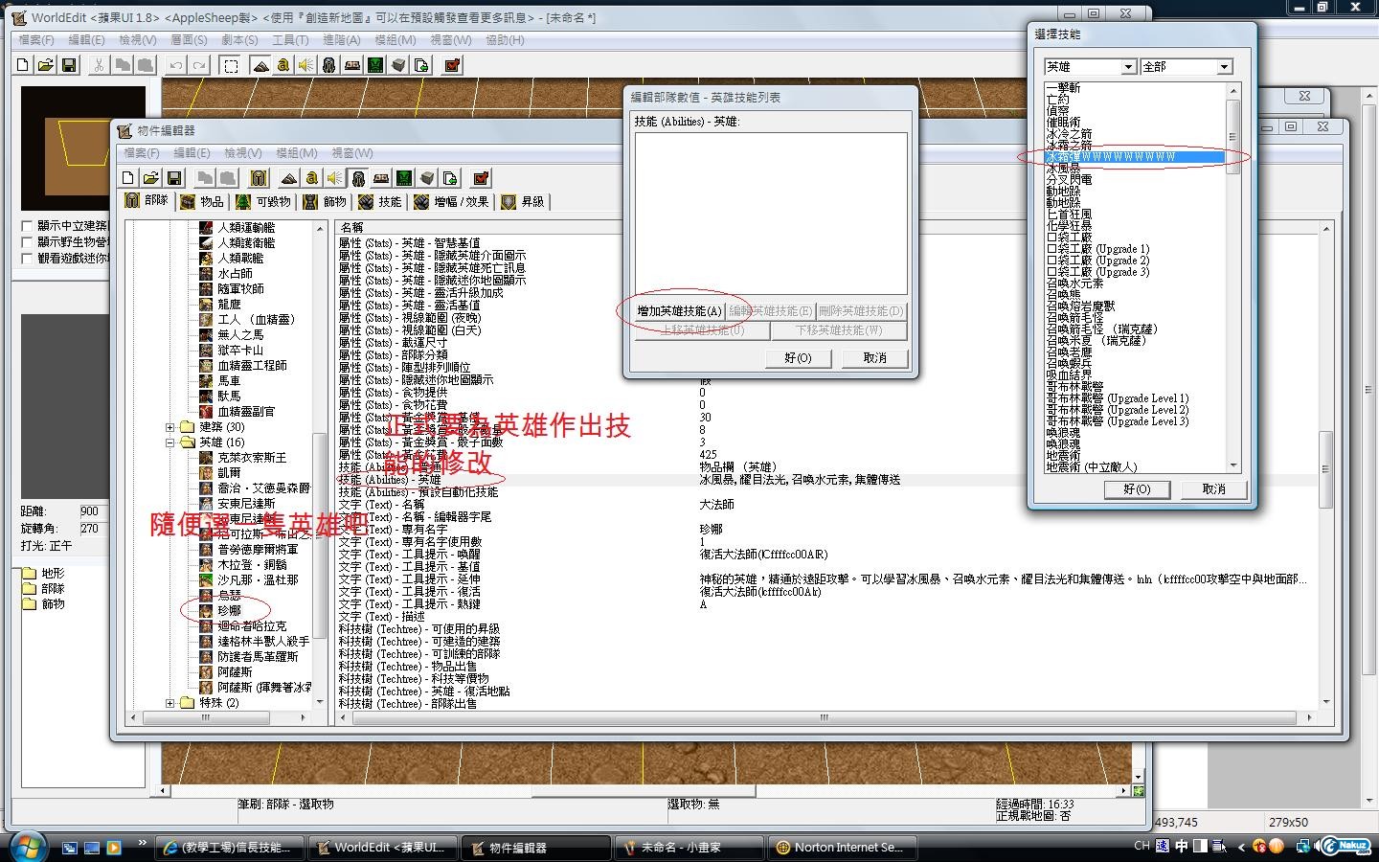Click Redo arrow in WorldEdit main toolbar
This screenshot has height=862, width=1379.
click(x=198, y=65)
